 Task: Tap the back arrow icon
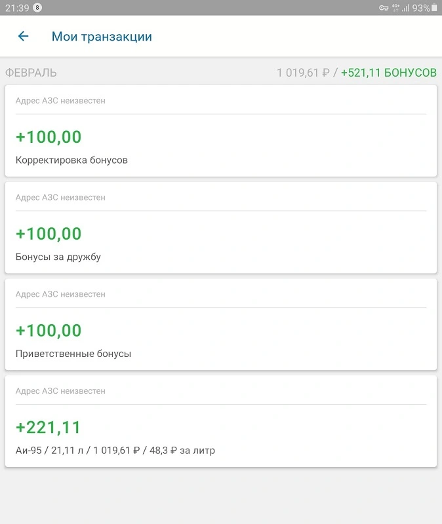pos(23,36)
